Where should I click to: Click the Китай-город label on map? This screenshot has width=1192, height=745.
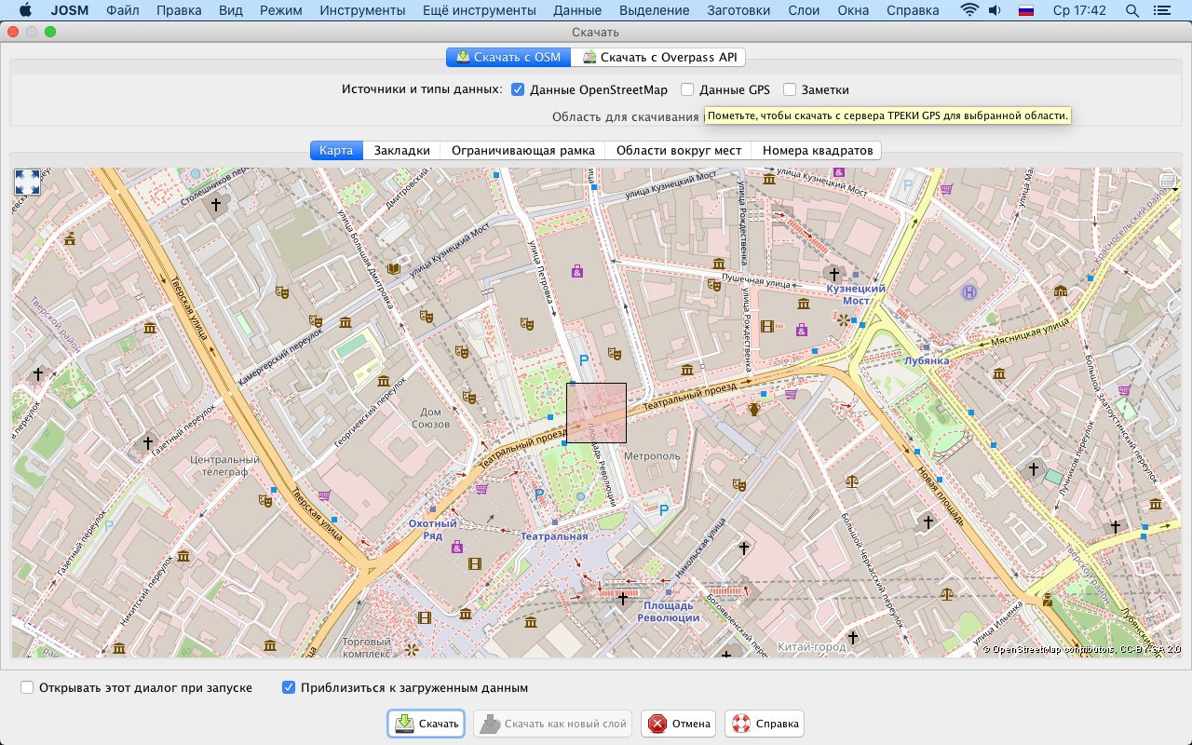(812, 646)
